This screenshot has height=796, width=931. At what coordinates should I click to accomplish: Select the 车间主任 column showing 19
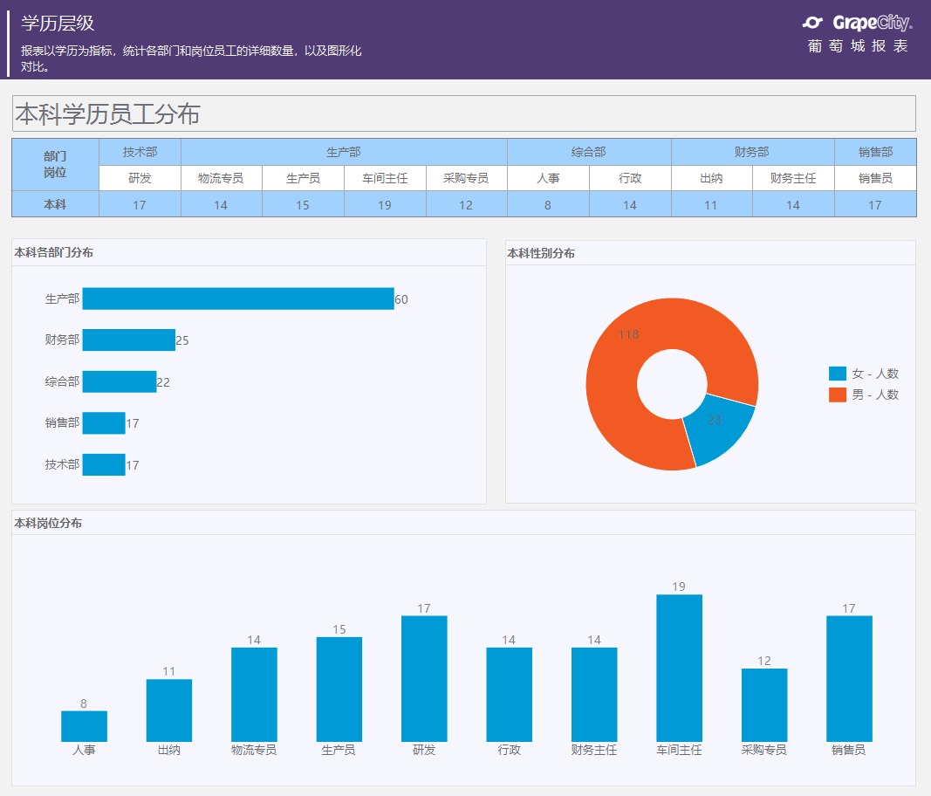tap(679, 668)
